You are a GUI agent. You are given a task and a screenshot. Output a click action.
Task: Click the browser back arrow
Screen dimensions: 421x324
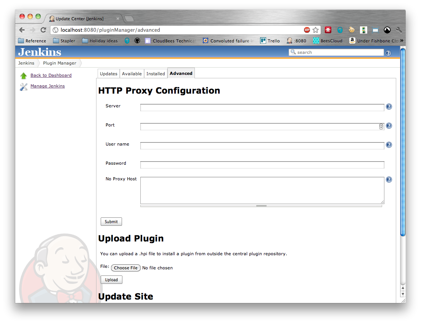22,30
